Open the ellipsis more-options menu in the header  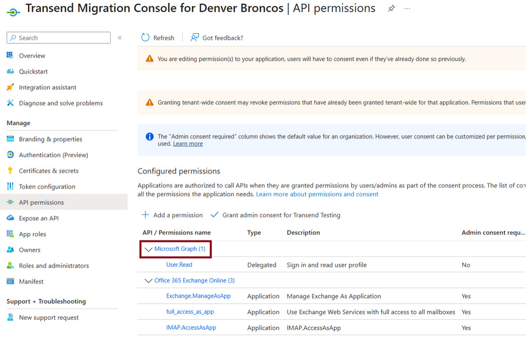click(x=407, y=8)
